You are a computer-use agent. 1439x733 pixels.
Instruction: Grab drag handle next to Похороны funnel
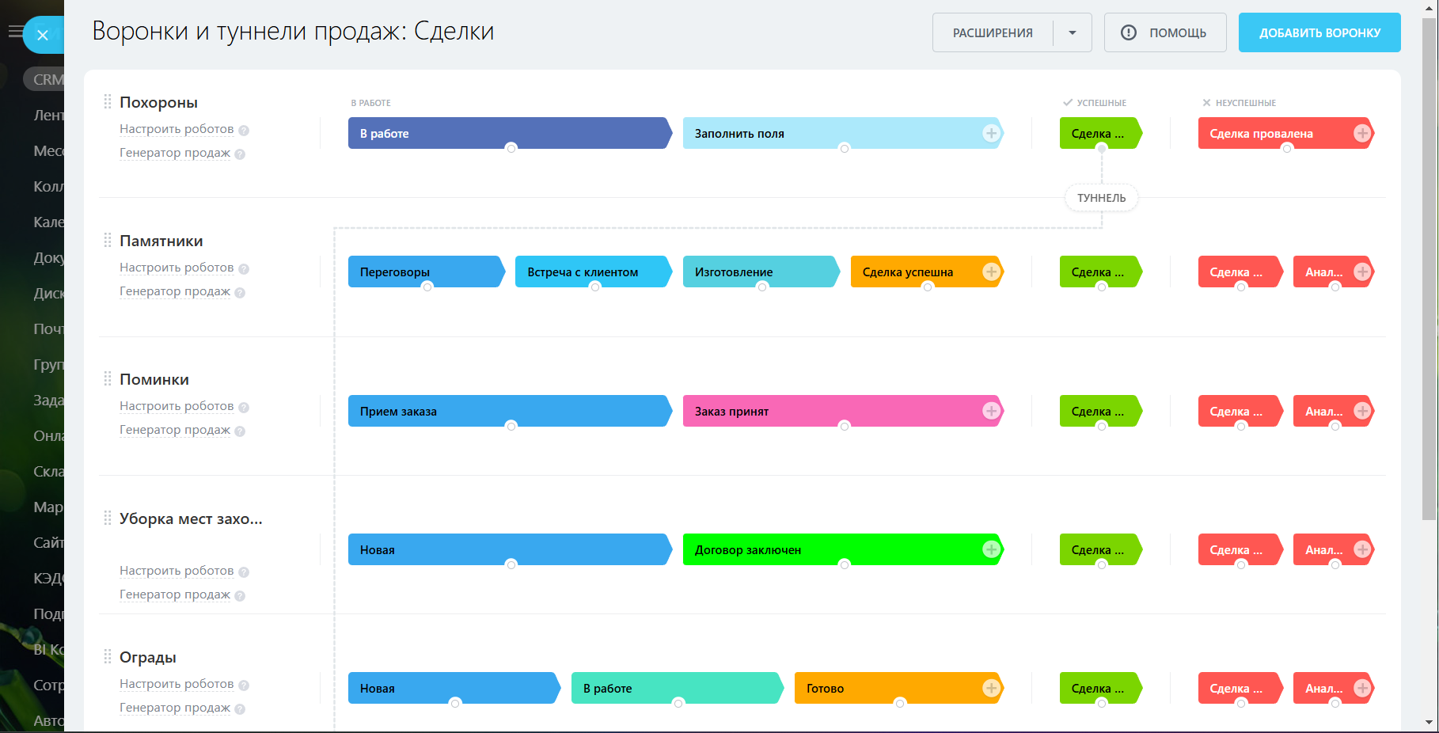[108, 102]
